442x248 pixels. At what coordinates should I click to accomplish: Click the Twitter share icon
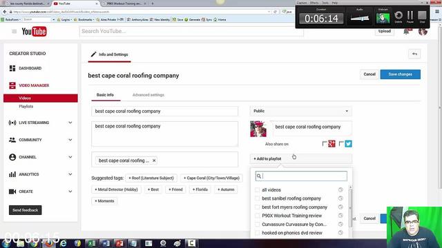pyautogui.click(x=348, y=144)
